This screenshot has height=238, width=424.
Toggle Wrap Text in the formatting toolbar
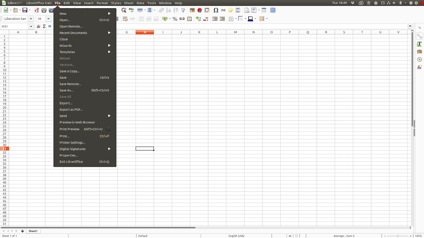(x=125, y=19)
